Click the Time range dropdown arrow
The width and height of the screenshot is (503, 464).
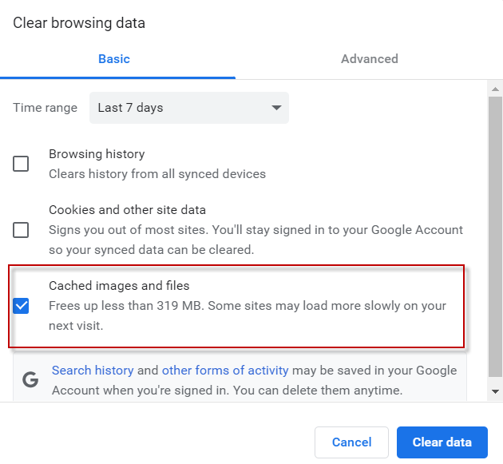coord(276,108)
